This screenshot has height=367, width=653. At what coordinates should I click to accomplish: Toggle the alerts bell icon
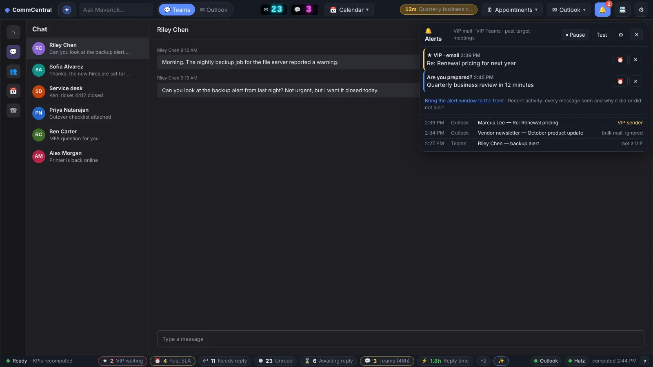click(x=602, y=10)
